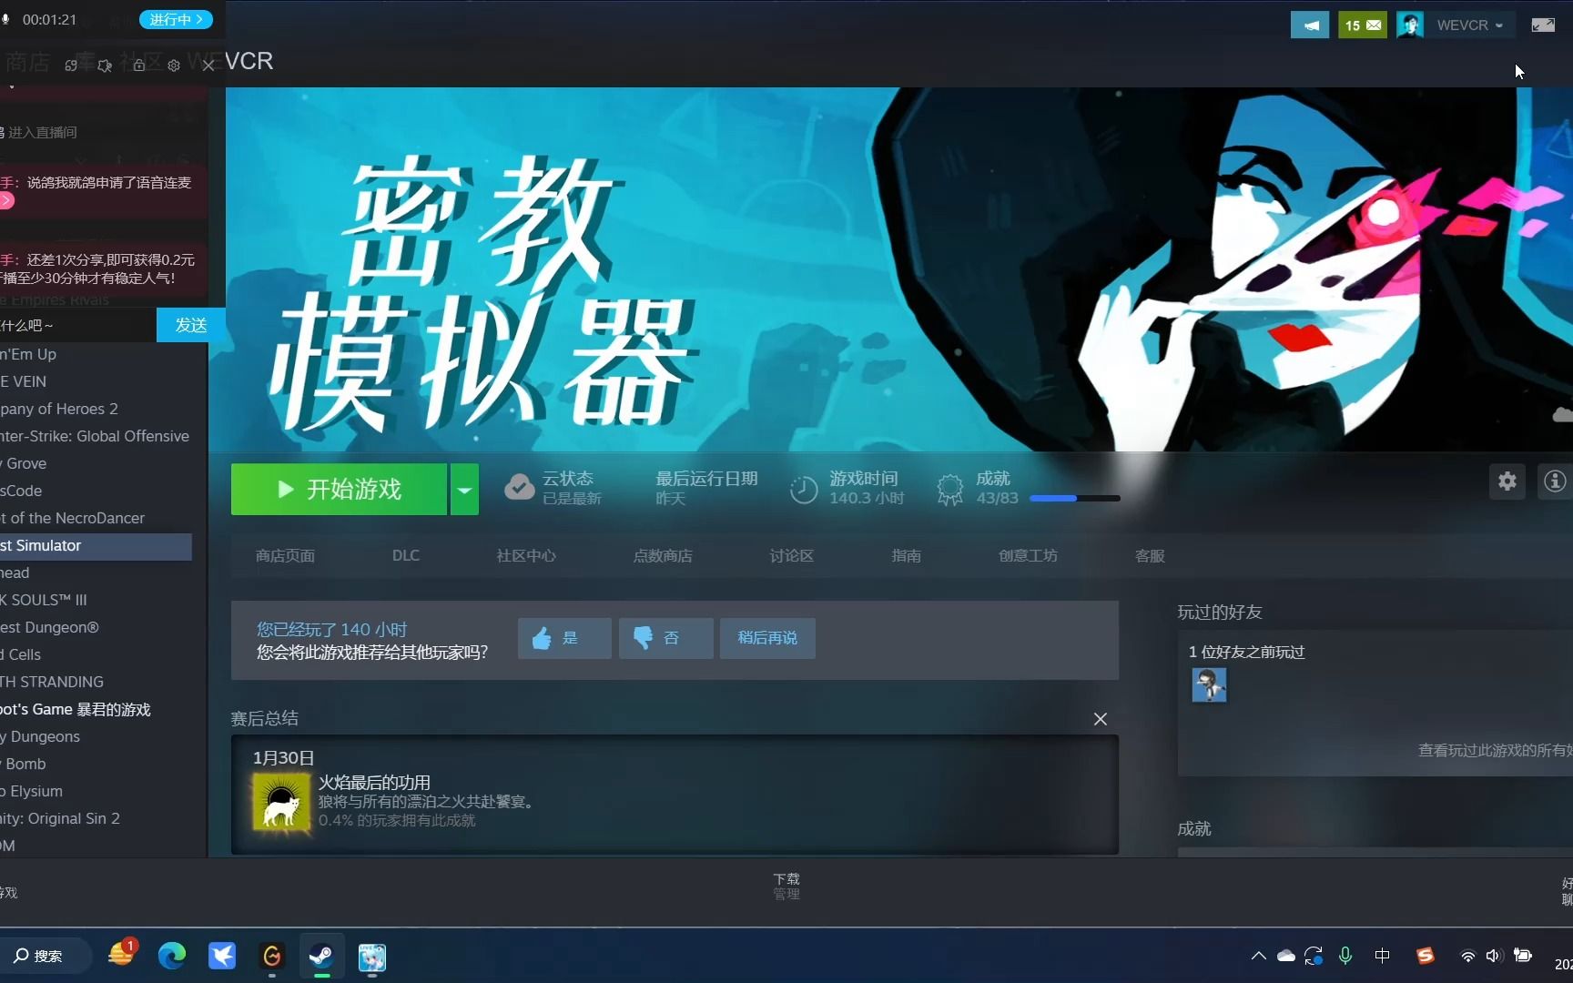Viewport: 1573px width, 983px height.
Task: Select Counter-Strike: Global Offensive in library
Action: (96, 436)
